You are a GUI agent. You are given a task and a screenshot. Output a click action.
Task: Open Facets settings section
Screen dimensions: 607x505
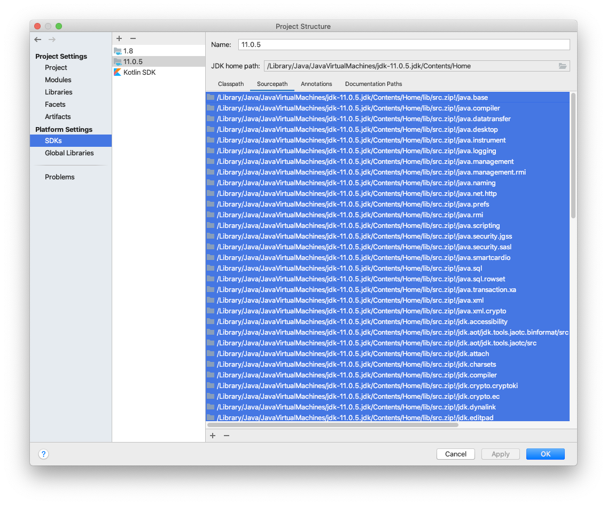55,105
